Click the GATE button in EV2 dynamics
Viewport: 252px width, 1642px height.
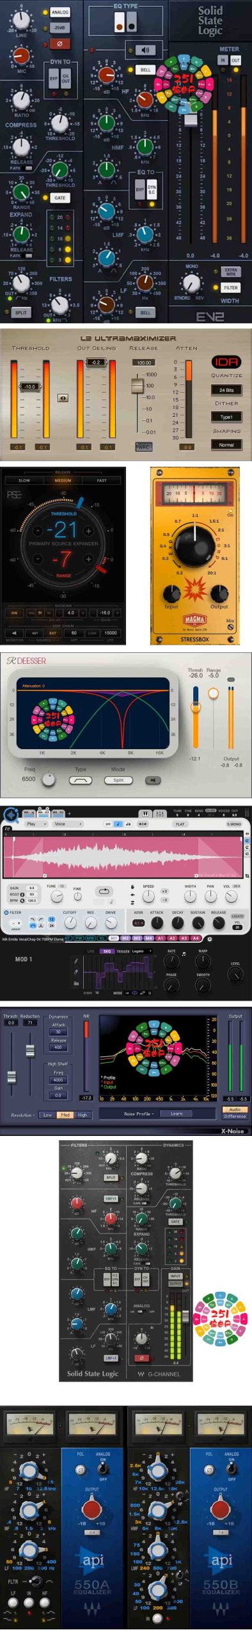coord(59,198)
